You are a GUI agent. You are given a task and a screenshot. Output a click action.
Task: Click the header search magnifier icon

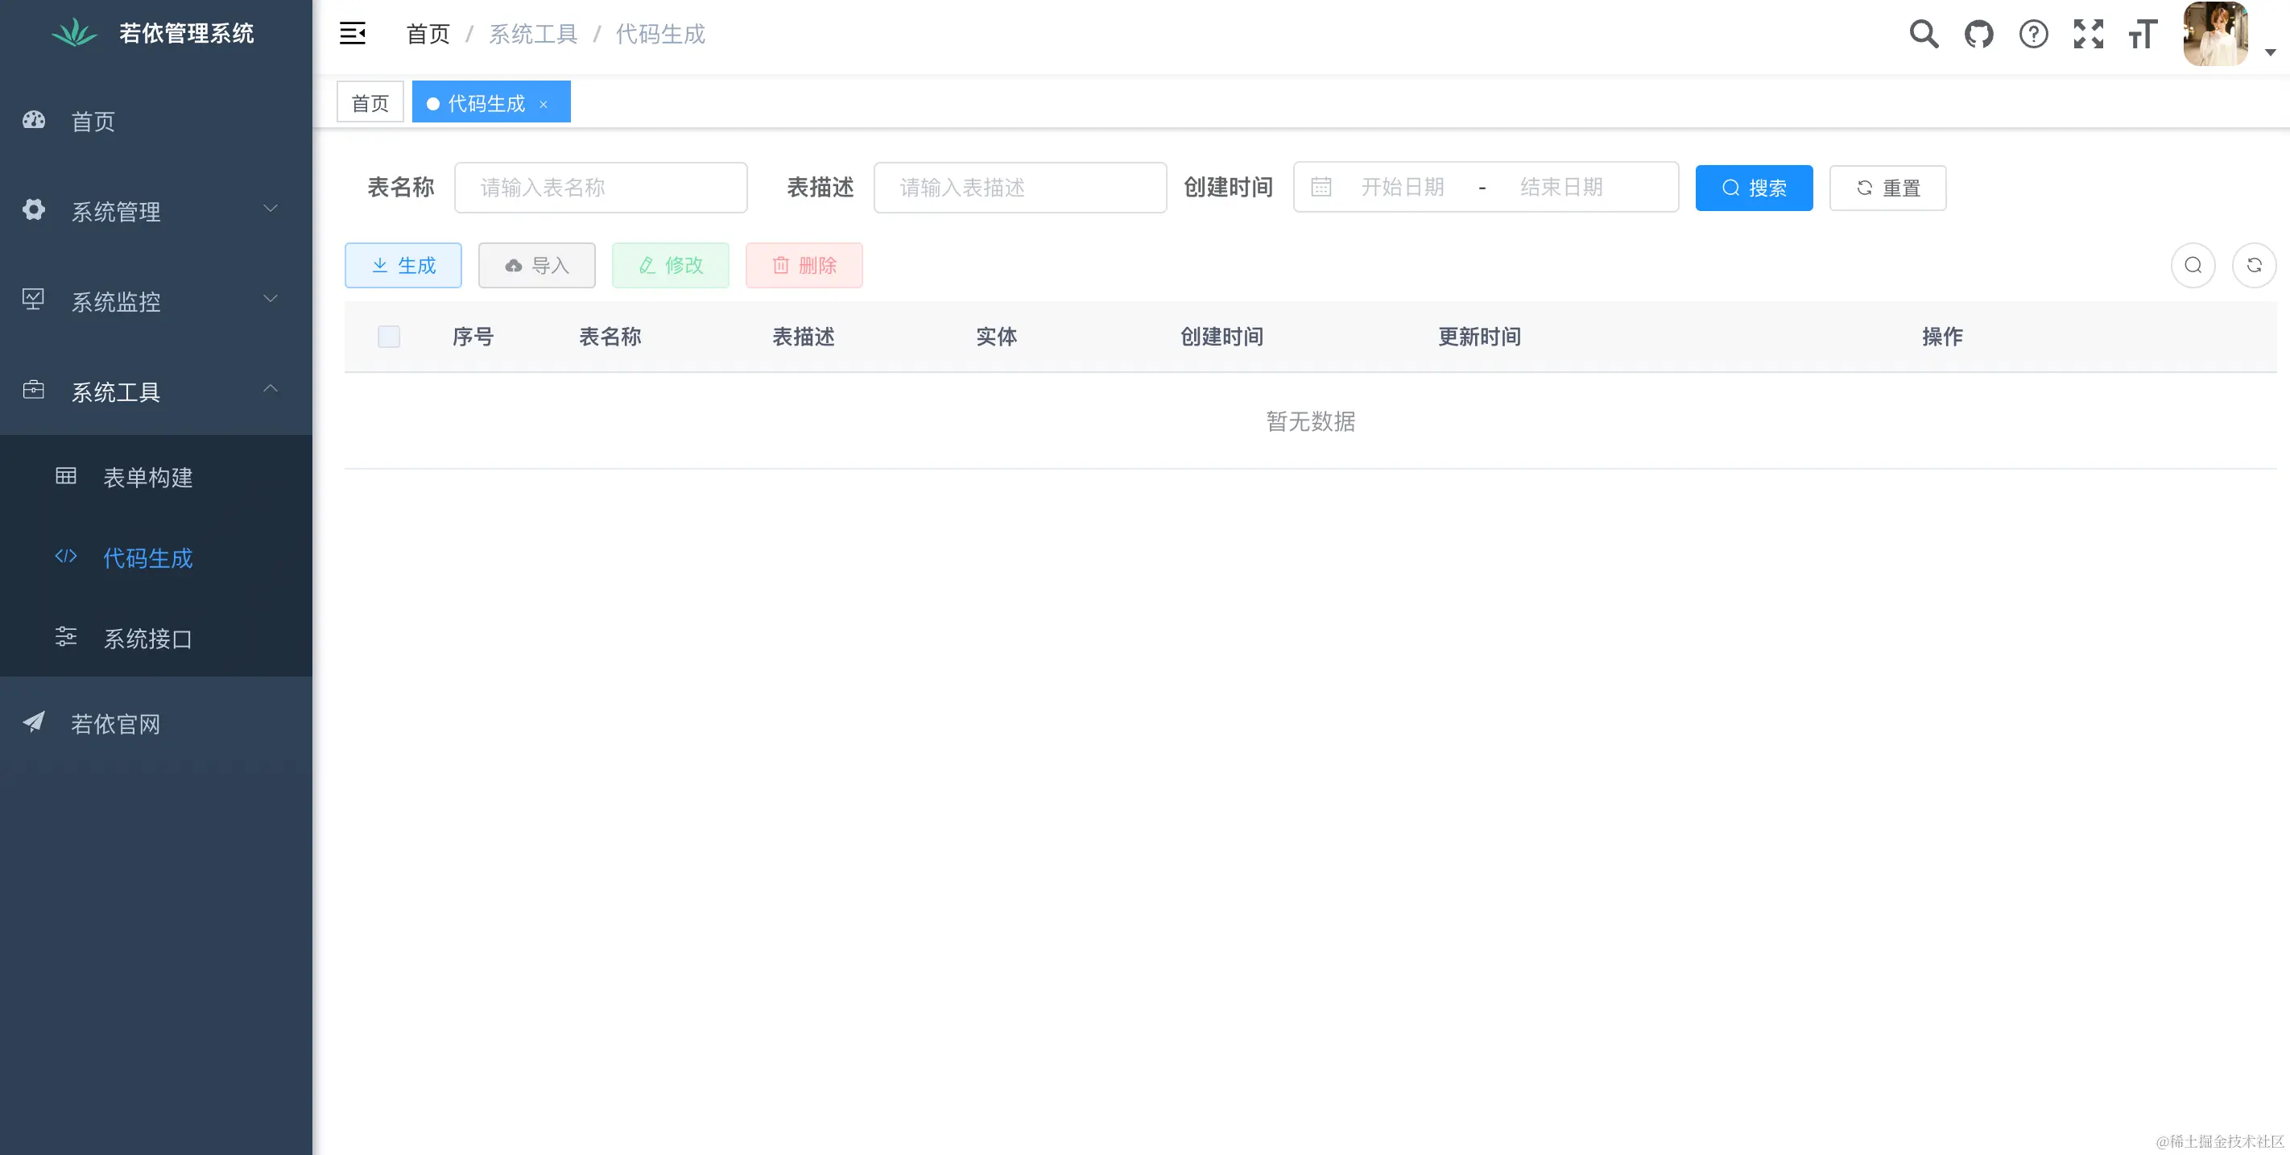1924,34
